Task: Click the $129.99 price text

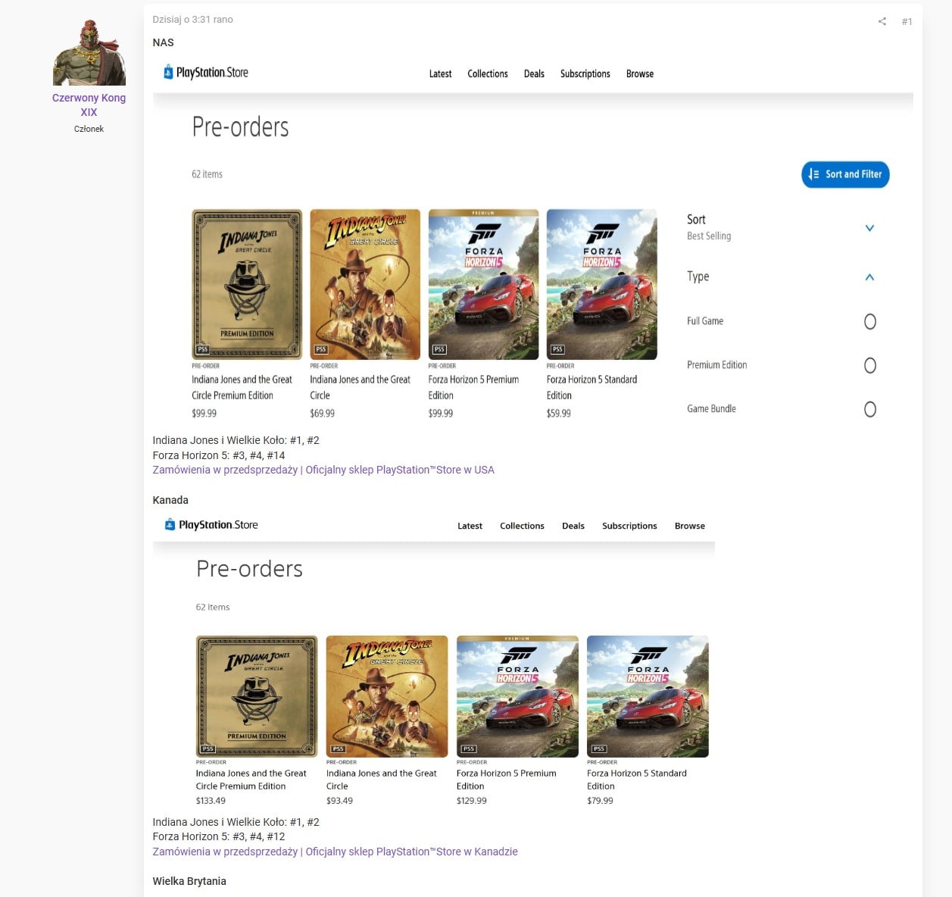Action: (471, 801)
